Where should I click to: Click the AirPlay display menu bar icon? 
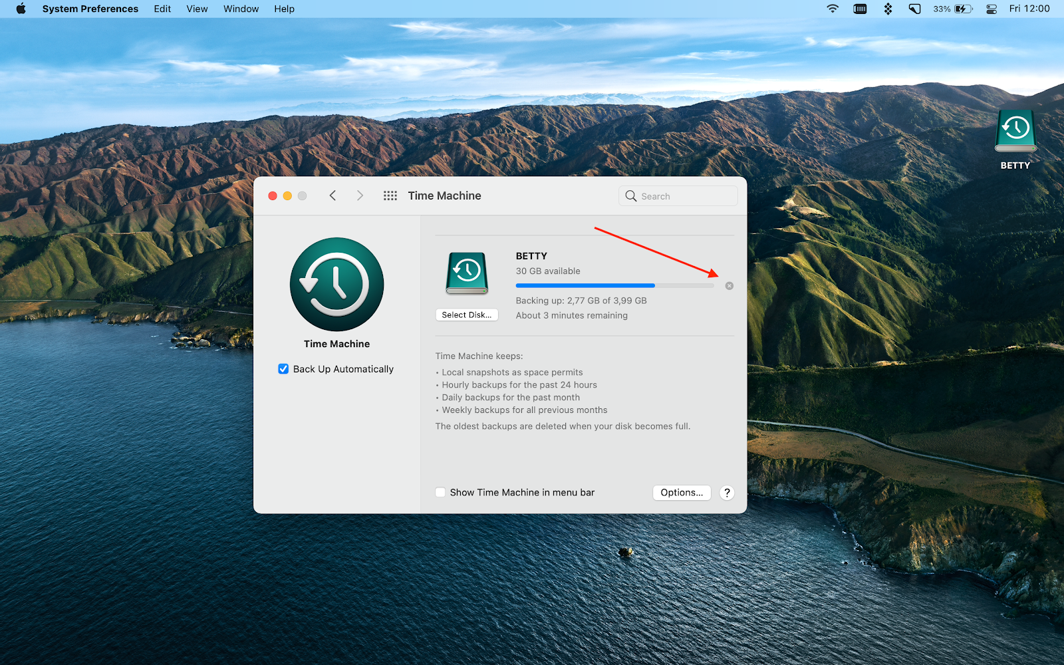point(915,9)
